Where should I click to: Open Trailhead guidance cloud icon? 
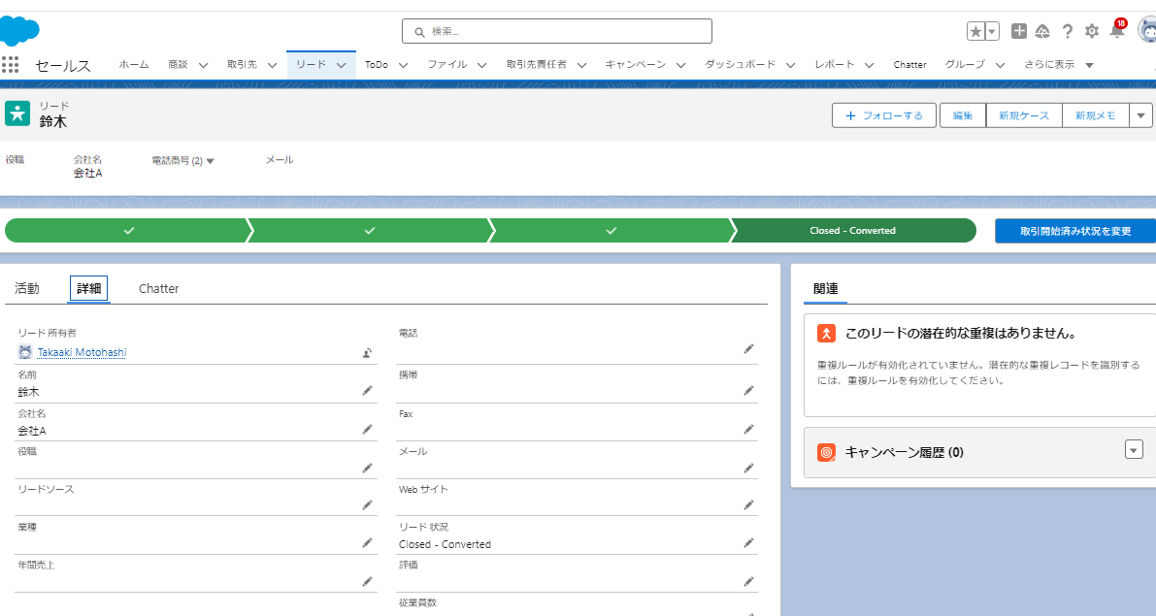[1042, 31]
